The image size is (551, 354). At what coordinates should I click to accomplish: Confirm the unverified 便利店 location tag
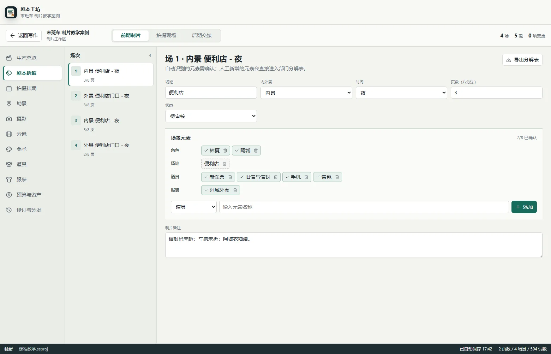(211, 164)
